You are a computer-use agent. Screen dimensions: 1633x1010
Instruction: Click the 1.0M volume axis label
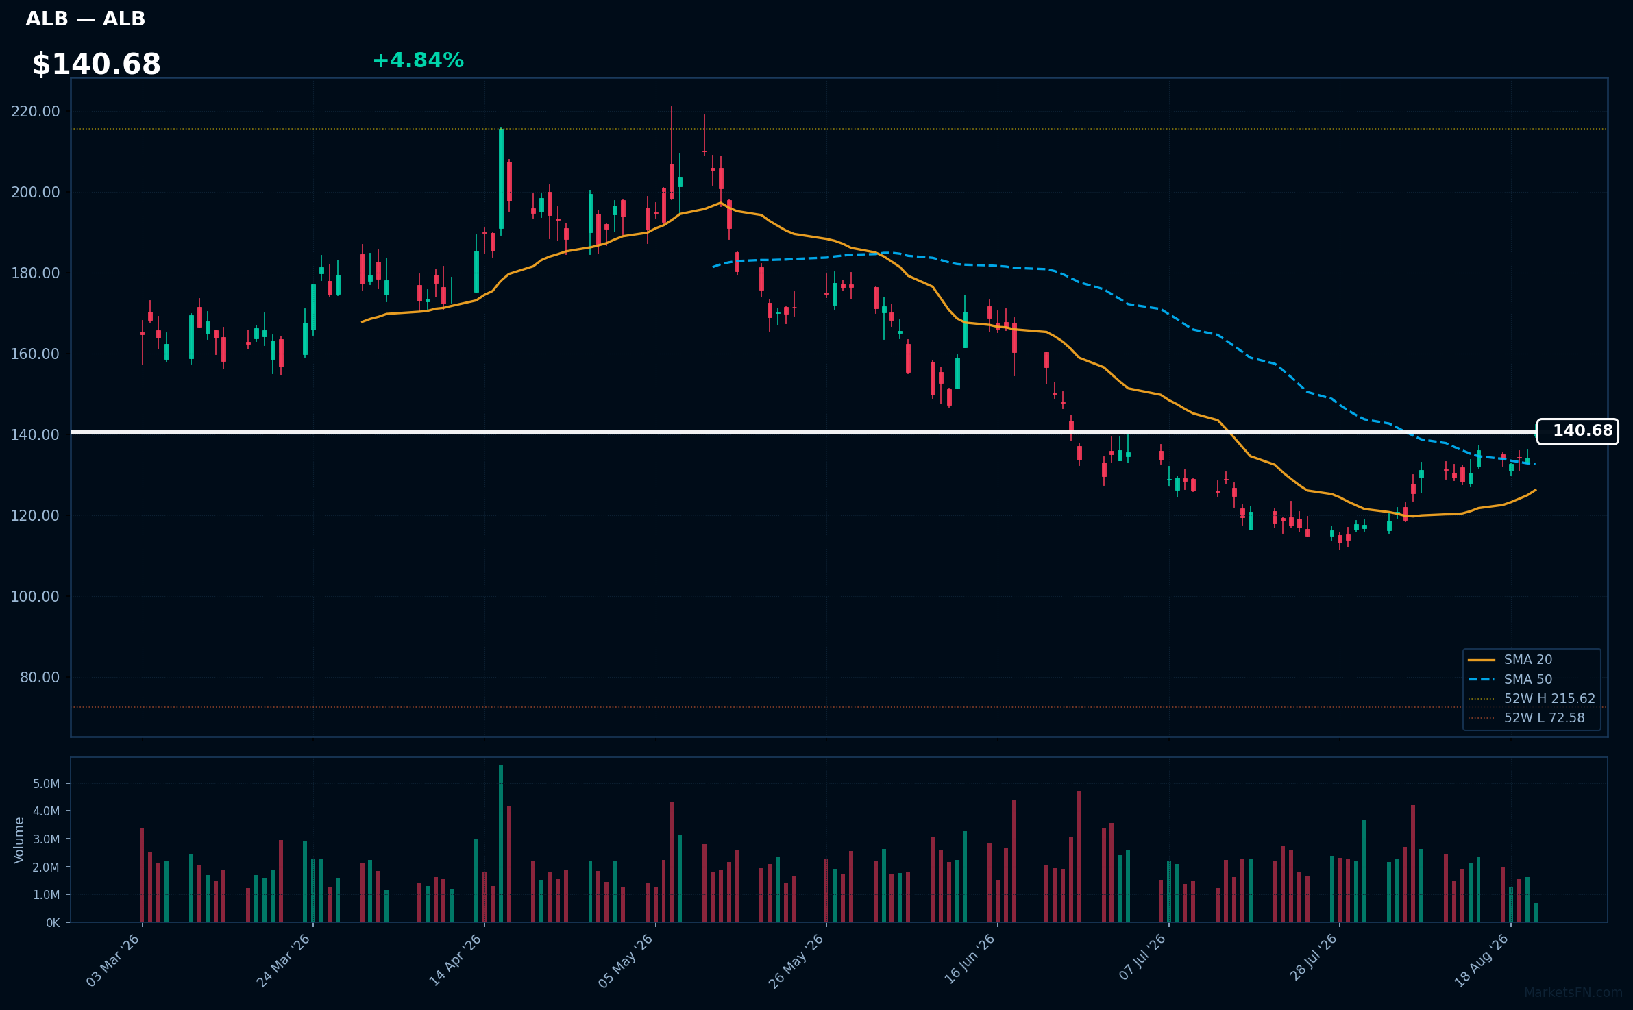pos(47,895)
